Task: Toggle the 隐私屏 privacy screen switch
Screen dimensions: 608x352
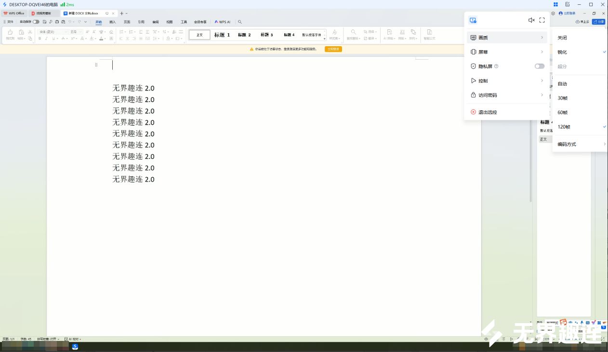Action: [540, 66]
